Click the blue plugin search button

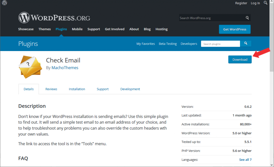coord(246,44)
